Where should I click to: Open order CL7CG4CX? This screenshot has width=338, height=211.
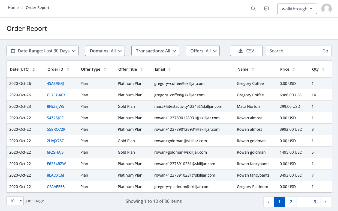click(56, 95)
